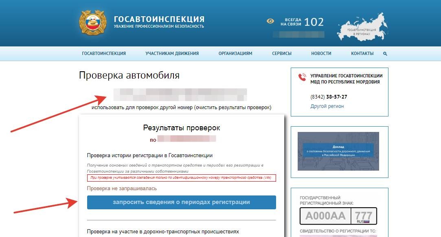Click link to use another number for checks

pos(181,108)
